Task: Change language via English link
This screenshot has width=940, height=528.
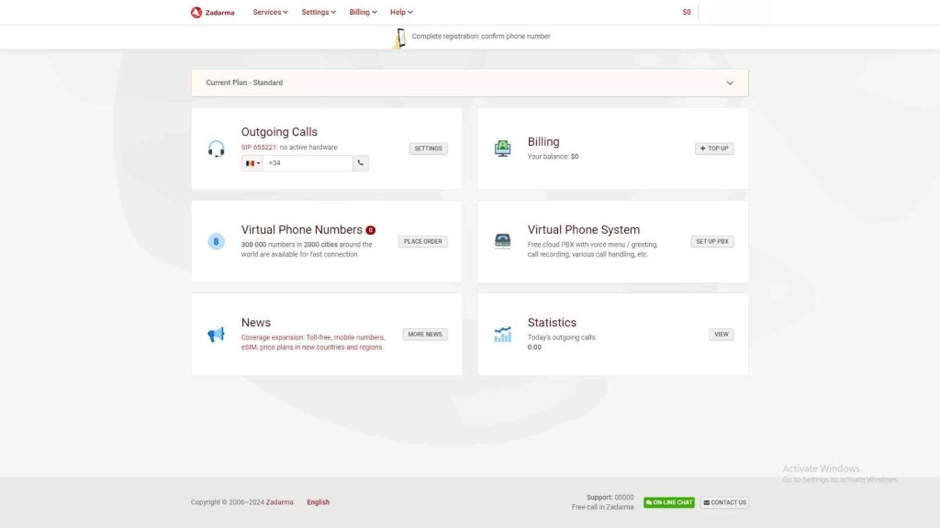Action: pos(318,502)
